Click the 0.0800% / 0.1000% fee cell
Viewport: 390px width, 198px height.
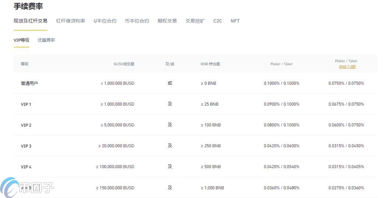click(x=282, y=125)
